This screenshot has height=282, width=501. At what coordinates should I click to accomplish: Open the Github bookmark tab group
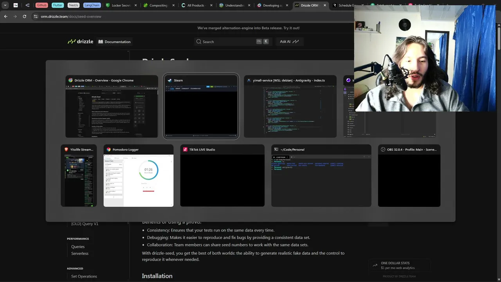pos(42,5)
